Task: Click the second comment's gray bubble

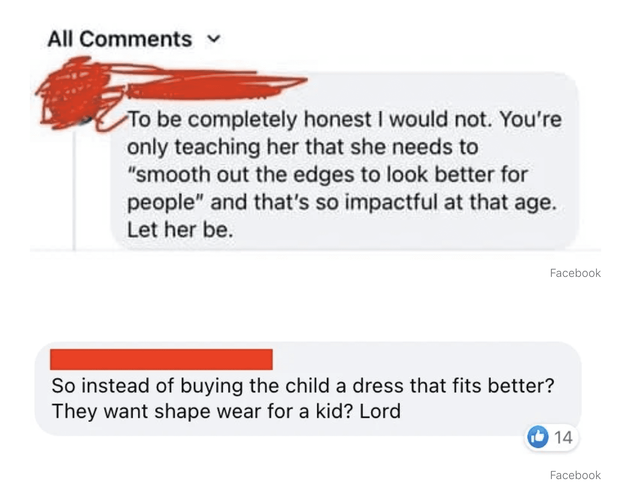Action: coord(308,389)
